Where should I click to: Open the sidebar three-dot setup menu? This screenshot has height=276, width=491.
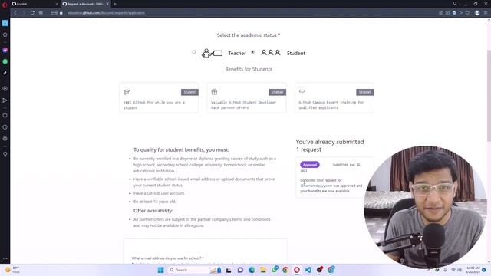(x=5, y=259)
